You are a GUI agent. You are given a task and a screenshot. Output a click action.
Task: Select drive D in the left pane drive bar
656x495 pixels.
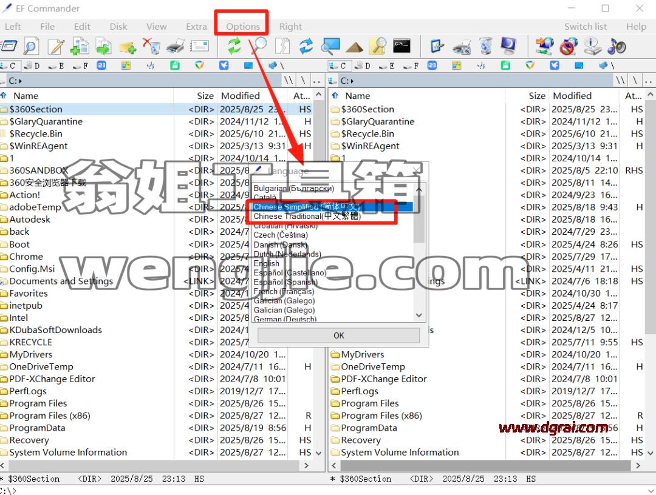[x=32, y=66]
